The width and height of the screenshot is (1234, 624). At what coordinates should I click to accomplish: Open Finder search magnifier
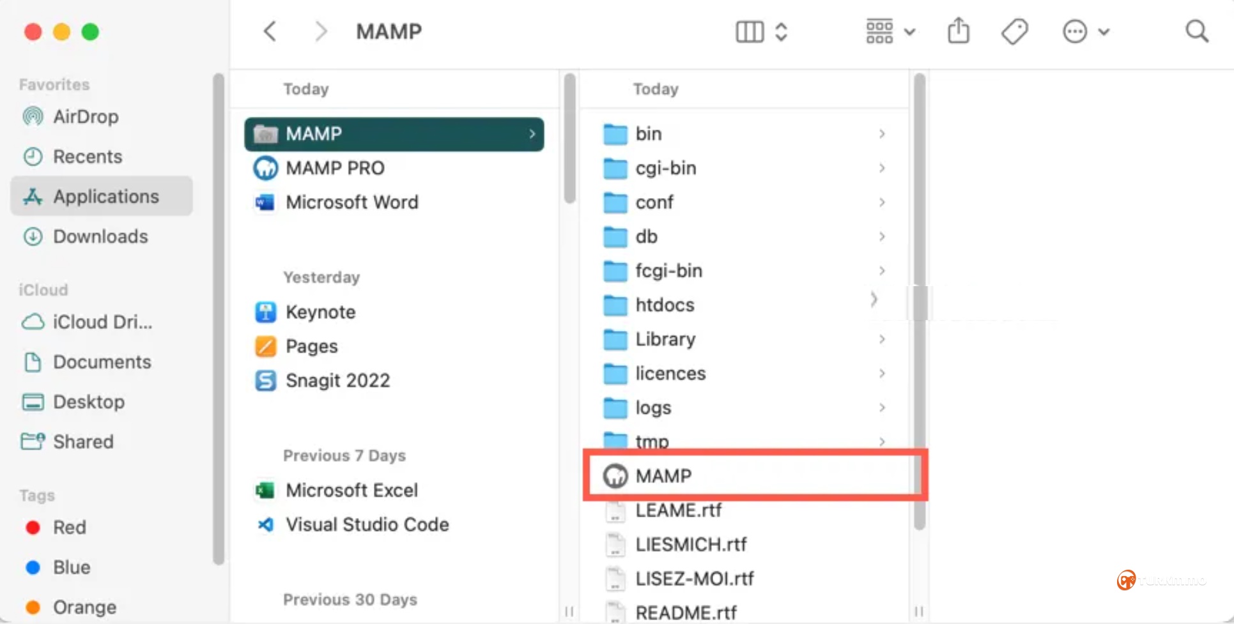point(1197,31)
